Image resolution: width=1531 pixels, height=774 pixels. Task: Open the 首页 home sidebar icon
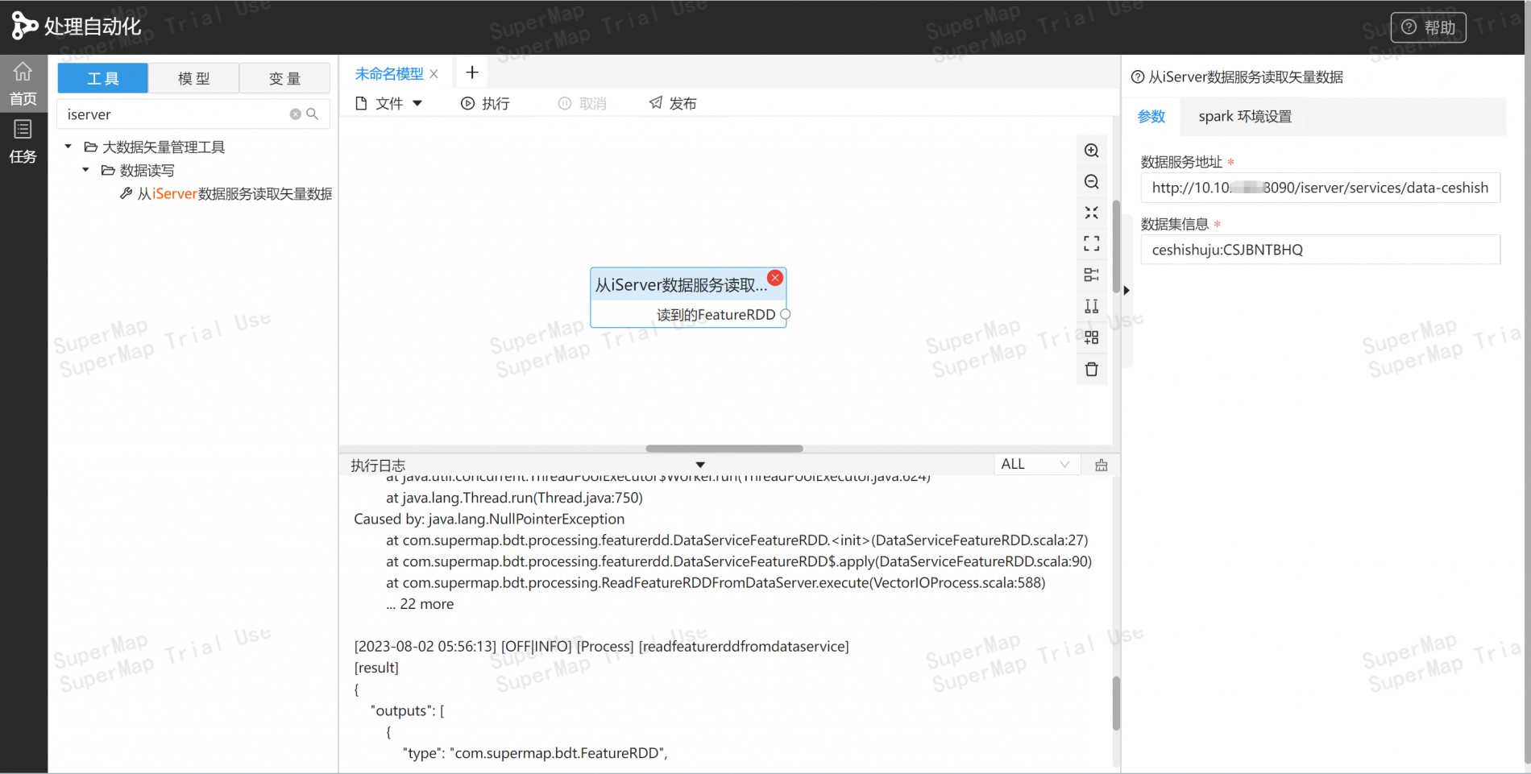23,84
